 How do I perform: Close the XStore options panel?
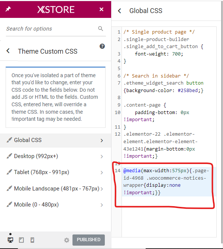click(101, 9)
